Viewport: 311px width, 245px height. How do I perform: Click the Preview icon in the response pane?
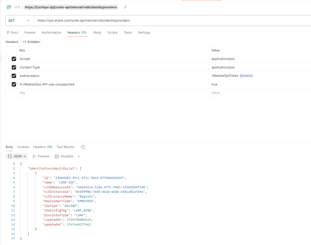pyautogui.click(x=34, y=156)
